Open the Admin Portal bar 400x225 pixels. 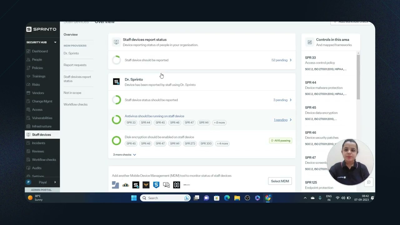(x=42, y=190)
